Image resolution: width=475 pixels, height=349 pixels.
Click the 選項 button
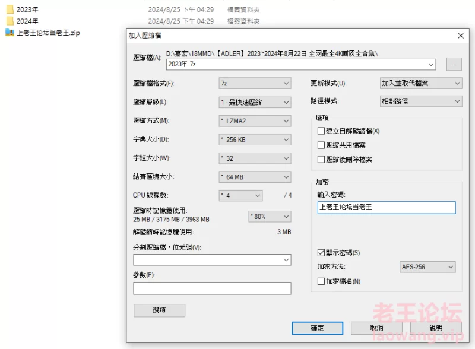(159, 310)
